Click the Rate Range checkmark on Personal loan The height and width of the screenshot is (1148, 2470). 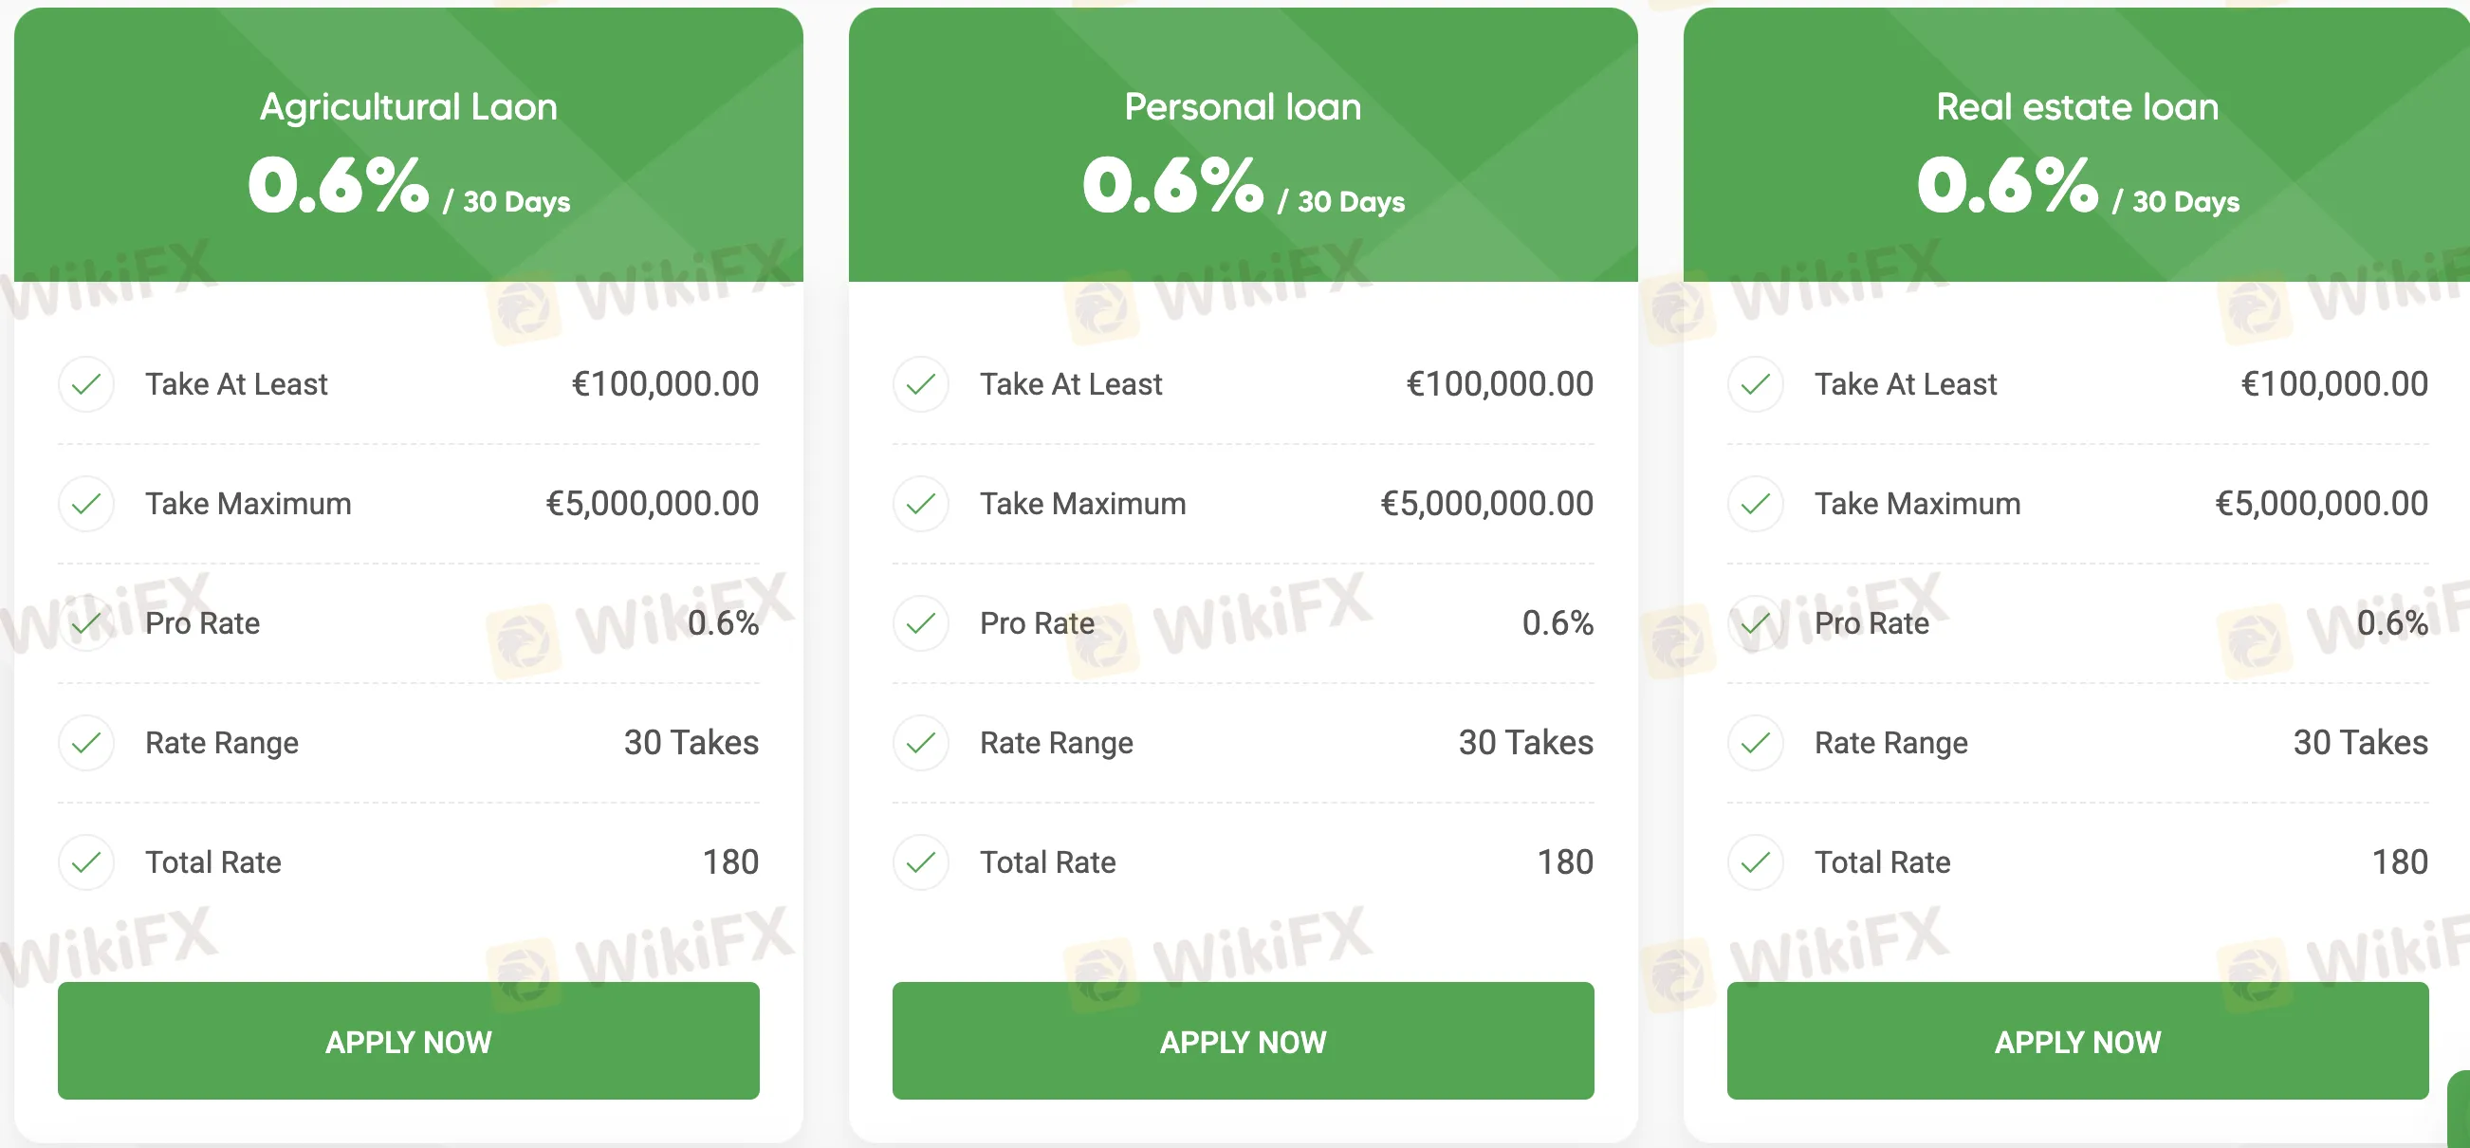pos(920,742)
